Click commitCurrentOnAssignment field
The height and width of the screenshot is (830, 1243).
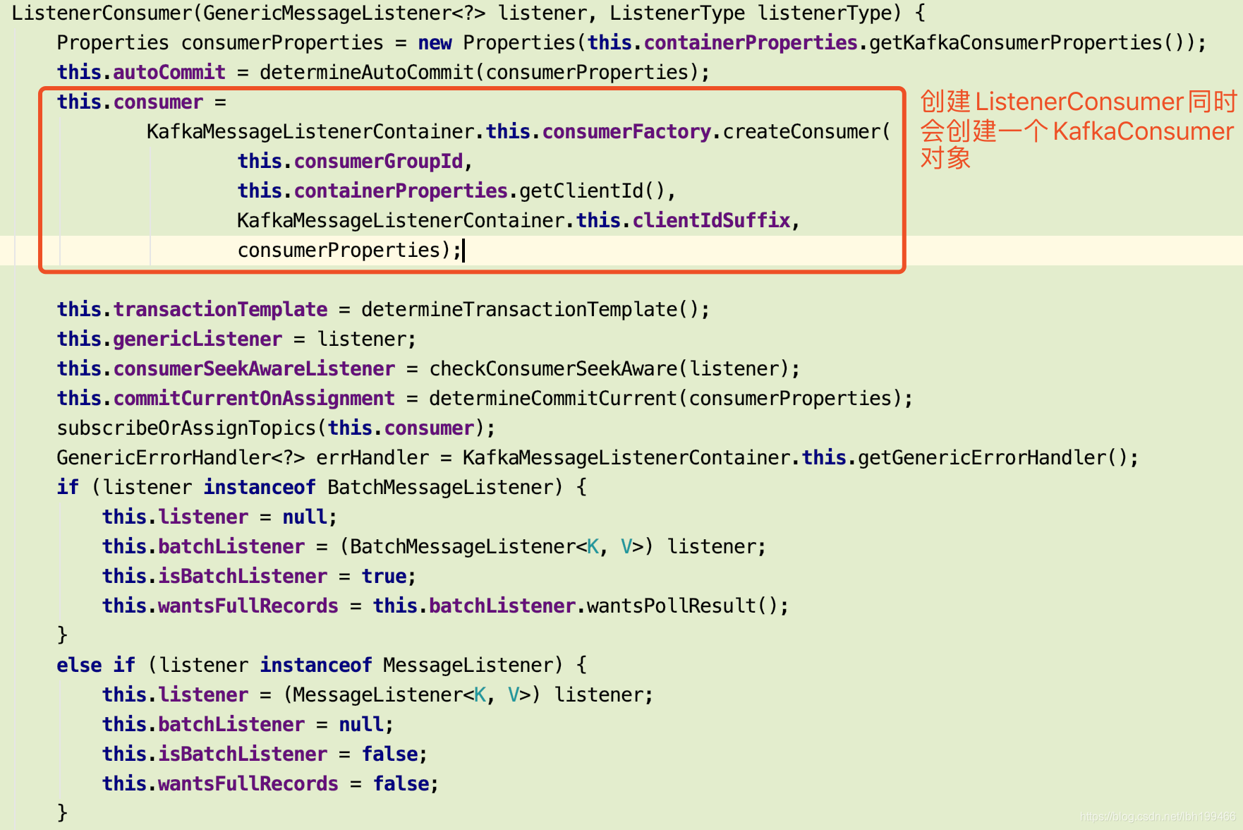(254, 398)
